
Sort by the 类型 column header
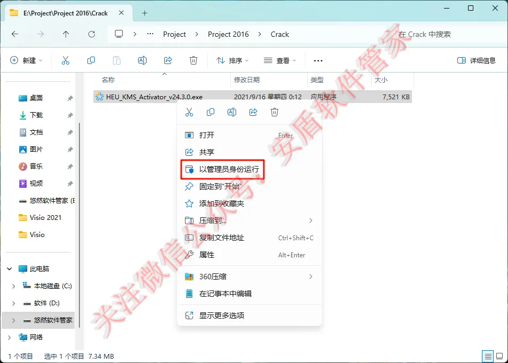339,80
